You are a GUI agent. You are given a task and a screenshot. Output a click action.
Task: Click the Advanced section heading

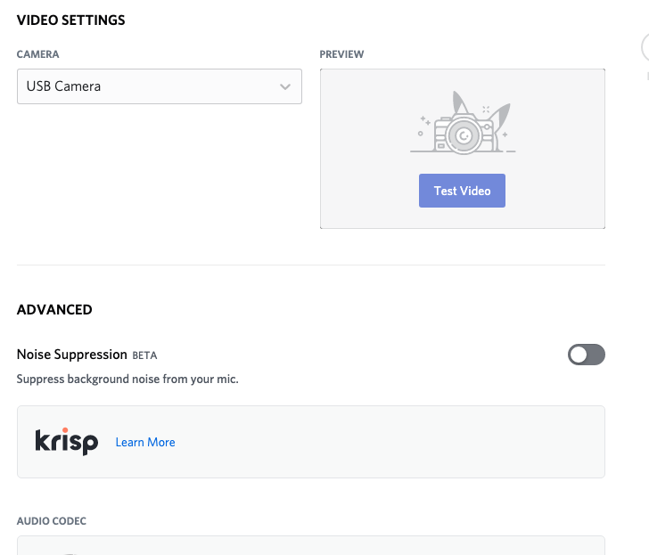(x=54, y=309)
